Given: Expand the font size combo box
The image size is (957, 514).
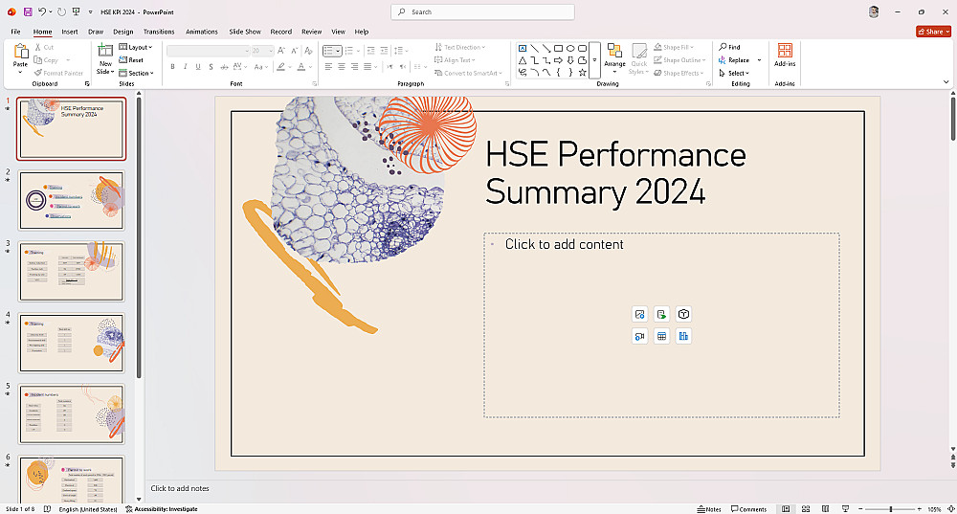Looking at the screenshot, I should click(271, 51).
